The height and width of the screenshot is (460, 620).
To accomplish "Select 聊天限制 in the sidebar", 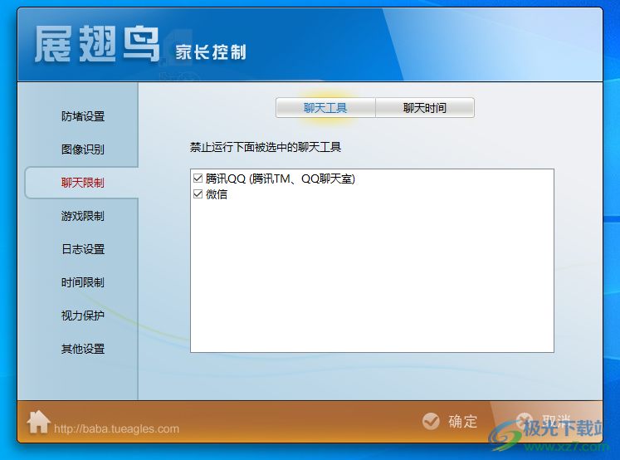I will tap(83, 183).
